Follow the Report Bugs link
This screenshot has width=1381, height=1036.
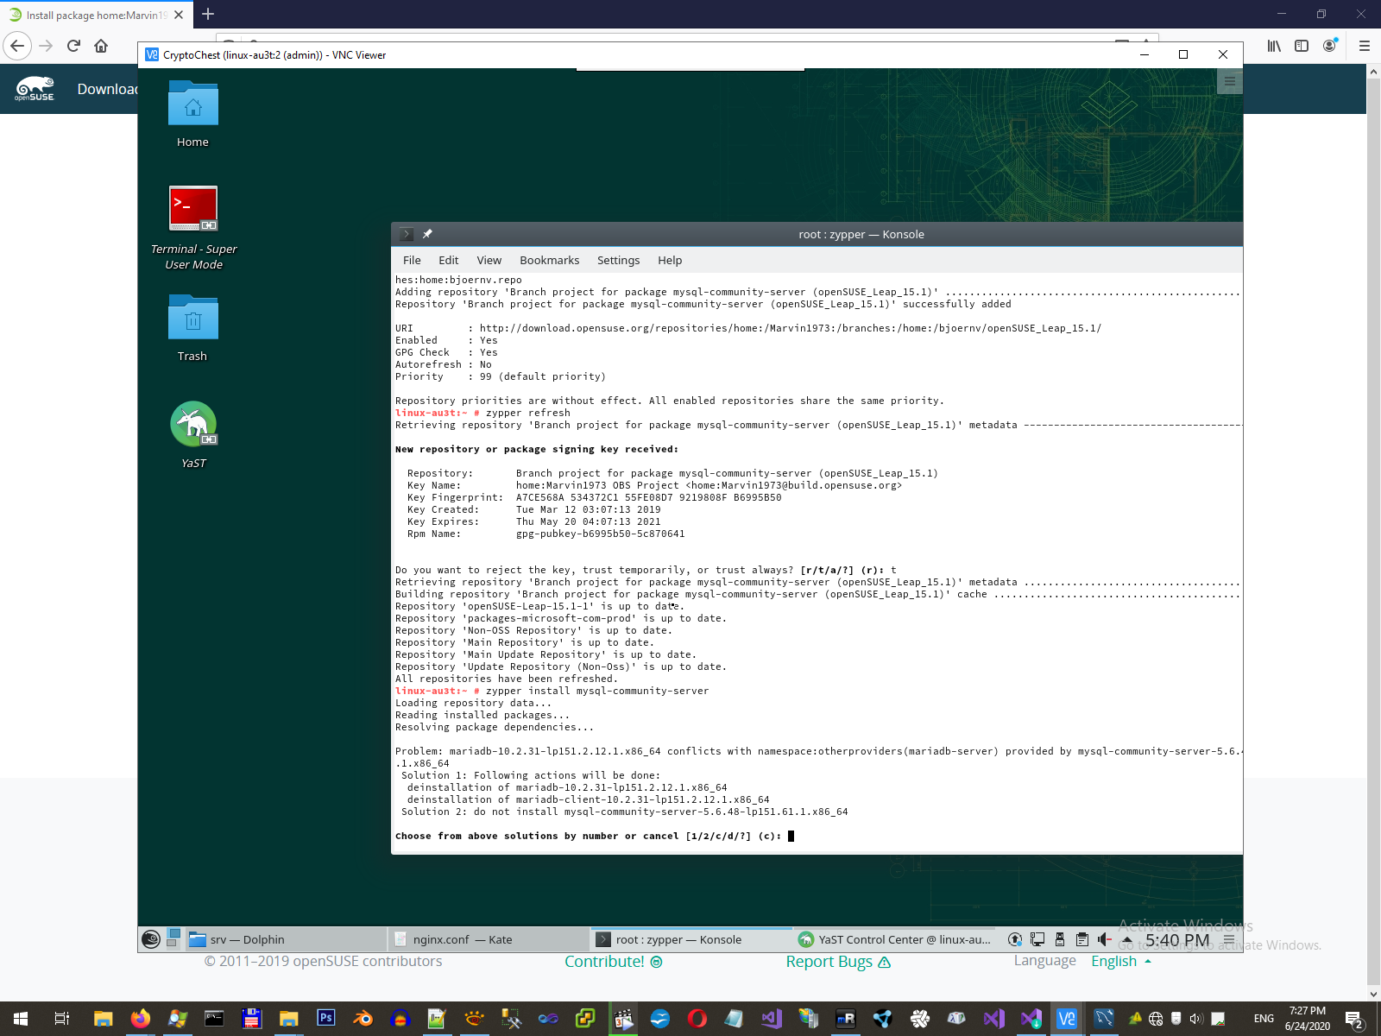coord(838,962)
